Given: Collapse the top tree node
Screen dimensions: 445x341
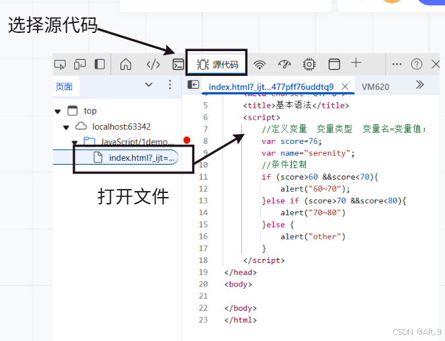Looking at the screenshot, I should click(x=58, y=111).
